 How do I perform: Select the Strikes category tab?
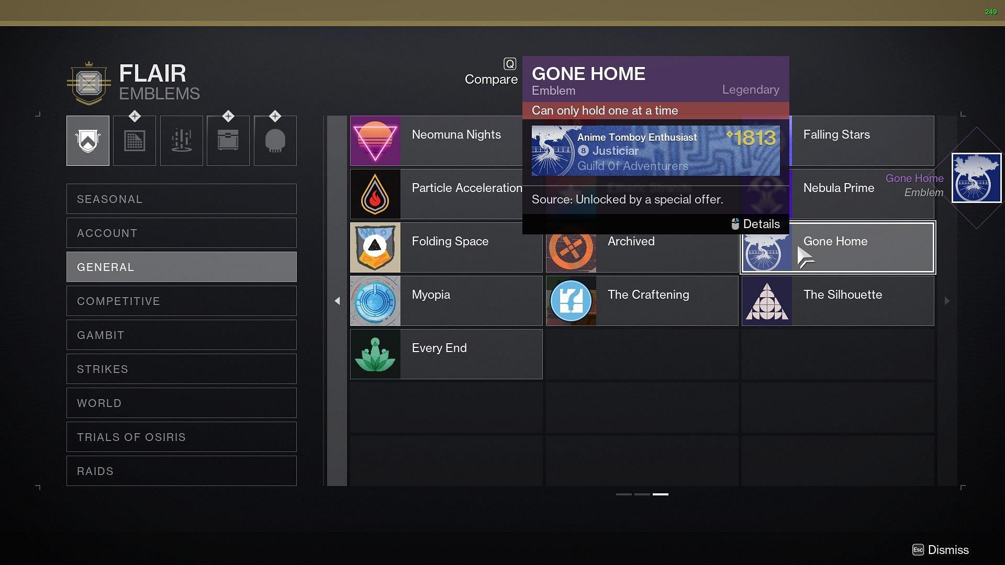coord(182,369)
